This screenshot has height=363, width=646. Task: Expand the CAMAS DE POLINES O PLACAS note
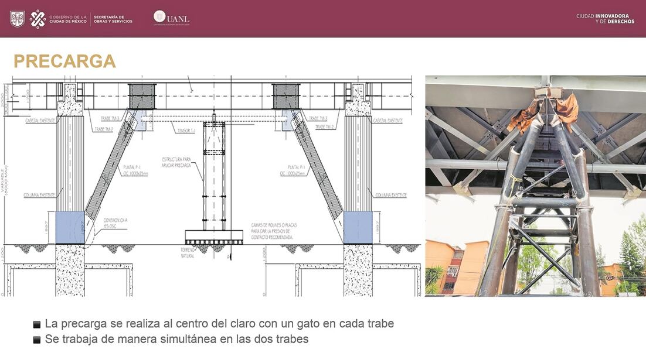[x=274, y=230]
